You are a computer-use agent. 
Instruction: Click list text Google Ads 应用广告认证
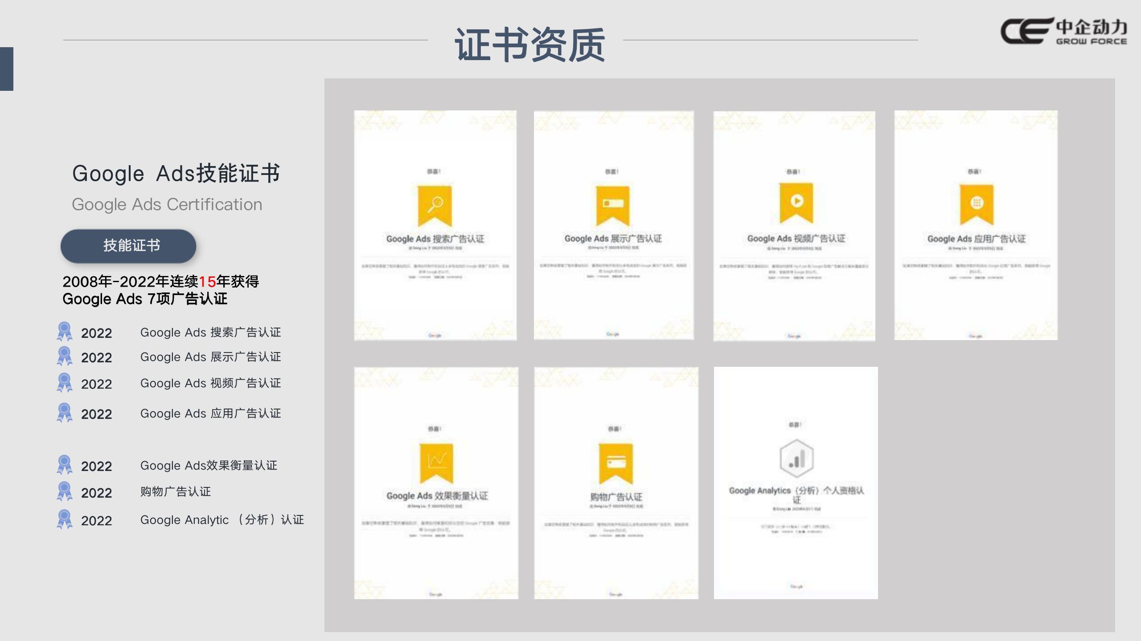210,413
